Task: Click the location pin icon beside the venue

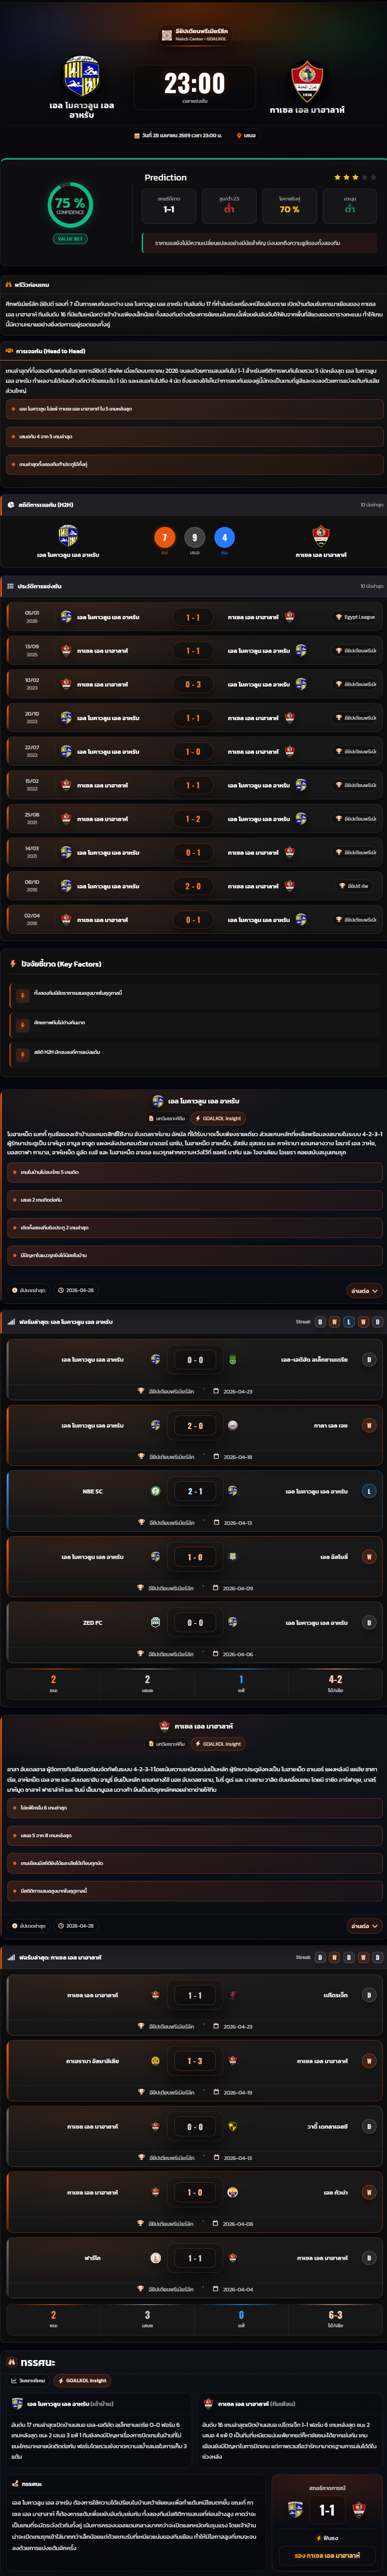Action: pos(239,135)
